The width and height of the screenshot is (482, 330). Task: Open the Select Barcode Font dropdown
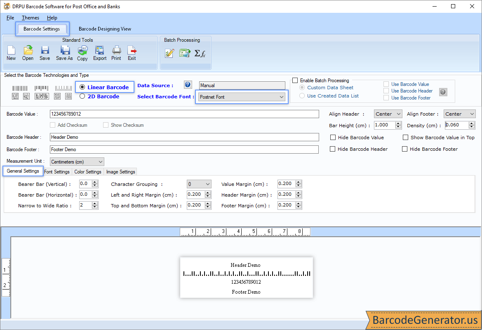pos(242,97)
